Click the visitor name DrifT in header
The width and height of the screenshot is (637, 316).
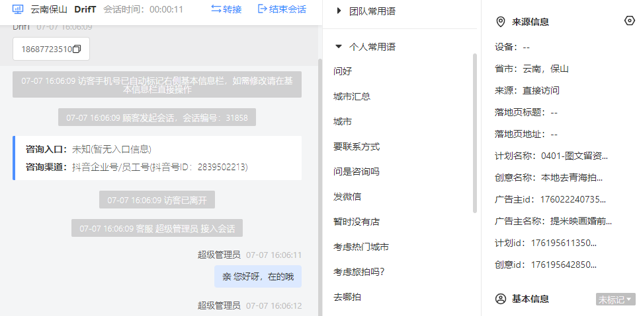coord(85,9)
